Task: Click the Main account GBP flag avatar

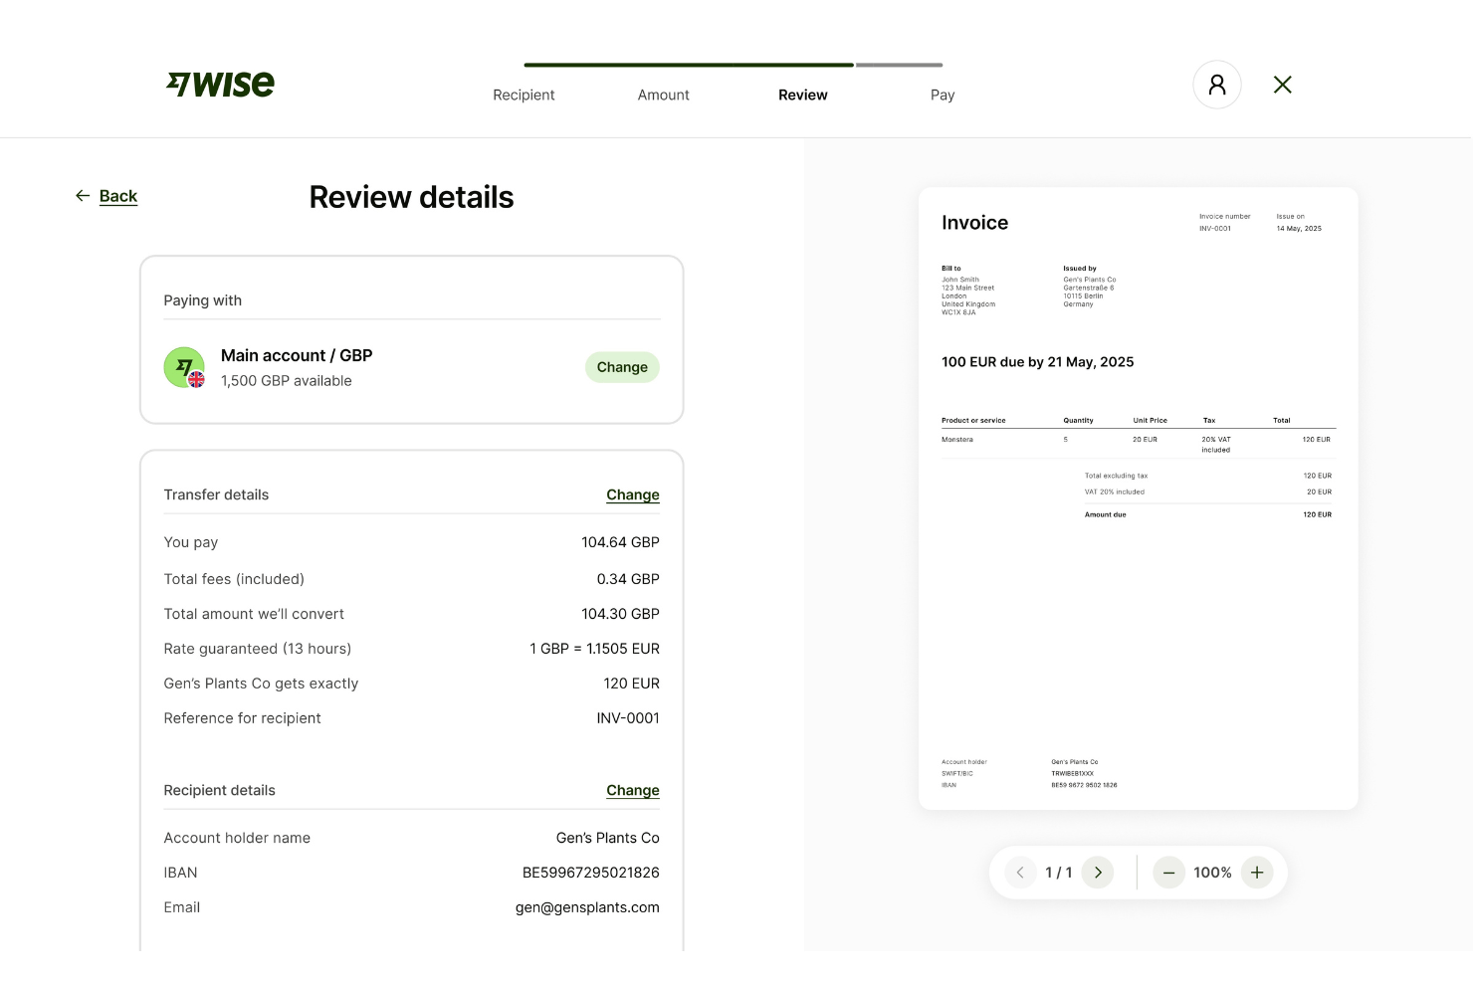Action: click(184, 367)
